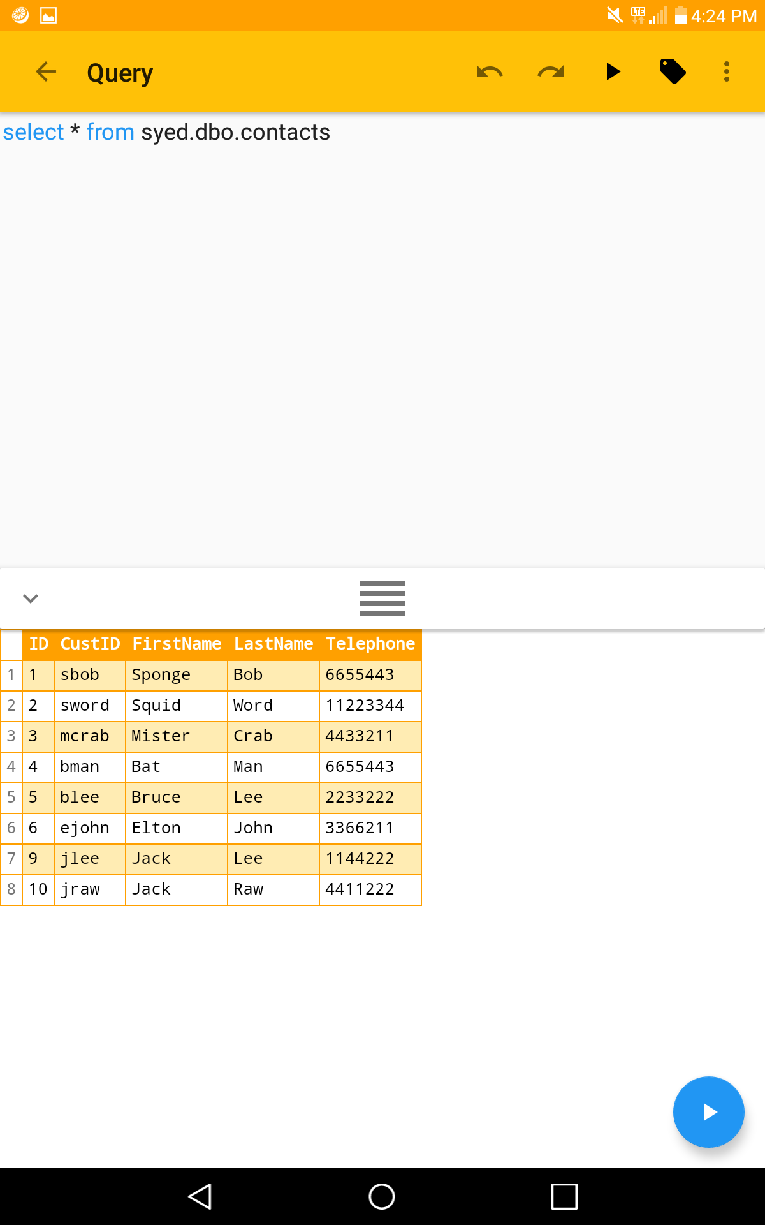Image resolution: width=765 pixels, height=1225 pixels.
Task: Select the ID column header
Action: [x=38, y=644]
